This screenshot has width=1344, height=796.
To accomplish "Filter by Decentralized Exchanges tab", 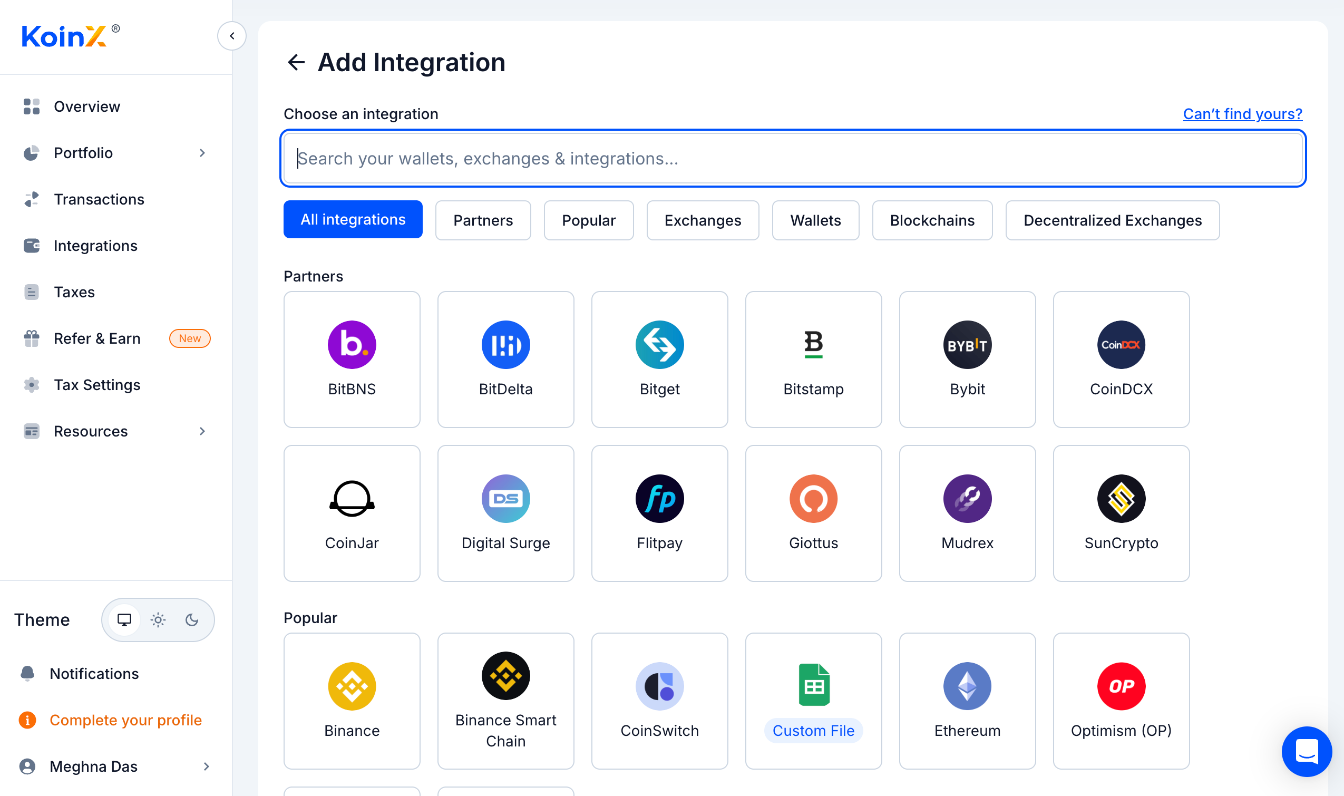I will click(x=1112, y=220).
